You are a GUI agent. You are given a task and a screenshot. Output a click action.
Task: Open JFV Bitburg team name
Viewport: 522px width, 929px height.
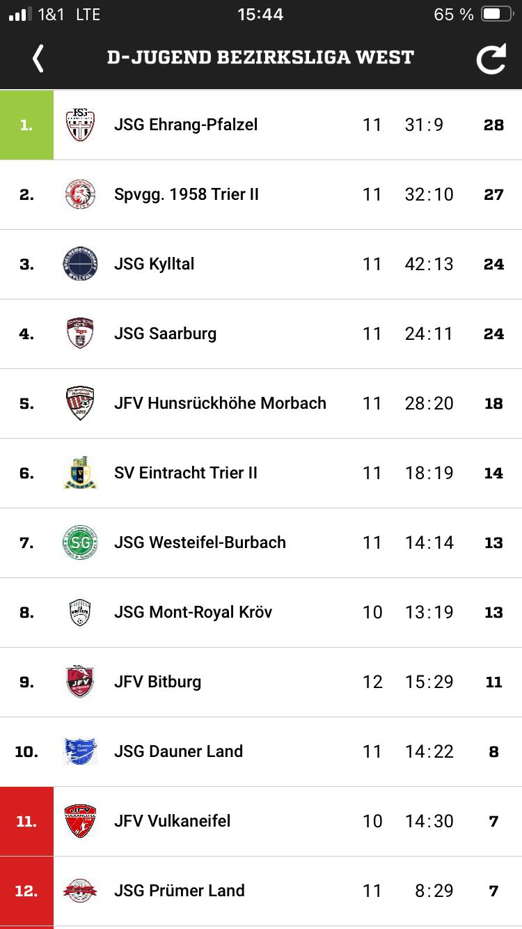coord(158,682)
